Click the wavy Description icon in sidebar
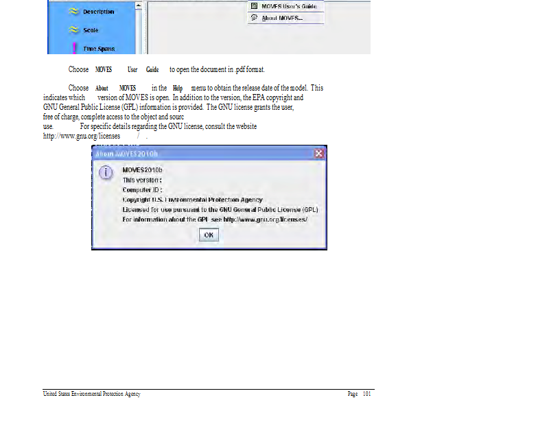The height and width of the screenshot is (424, 549). pos(73,12)
